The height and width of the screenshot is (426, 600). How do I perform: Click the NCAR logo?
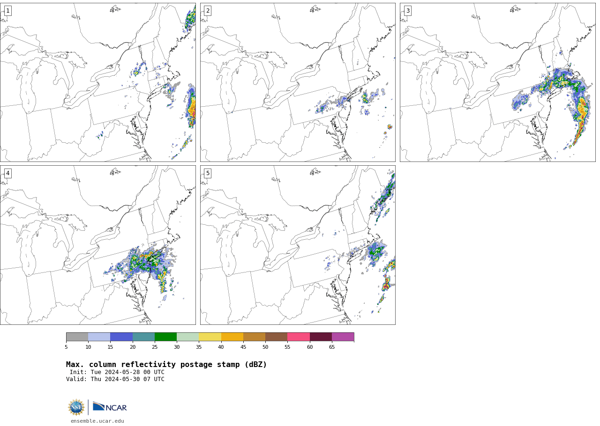(110, 407)
